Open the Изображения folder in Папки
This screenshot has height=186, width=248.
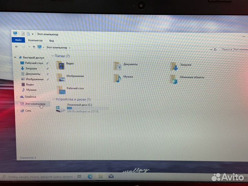pyautogui.click(x=70, y=77)
